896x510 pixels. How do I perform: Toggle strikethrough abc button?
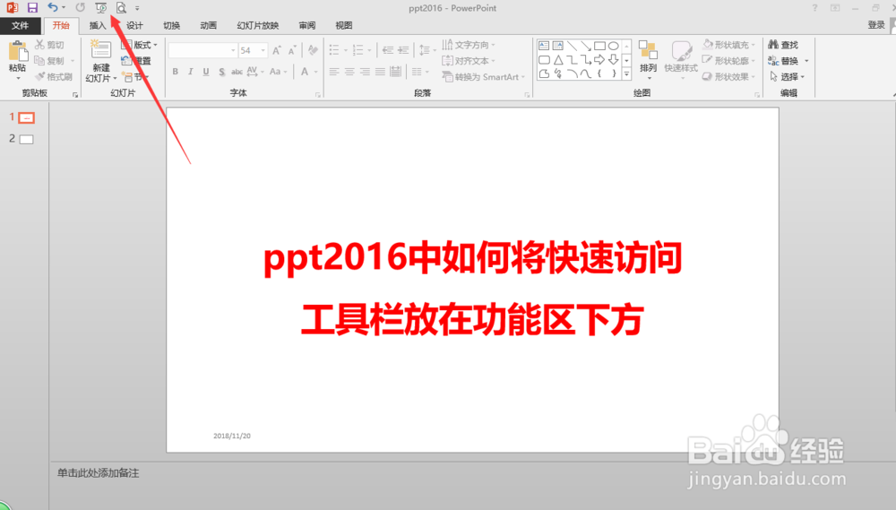pyautogui.click(x=237, y=72)
